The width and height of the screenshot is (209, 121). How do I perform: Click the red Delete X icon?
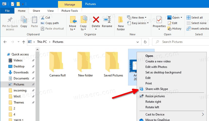(96, 20)
